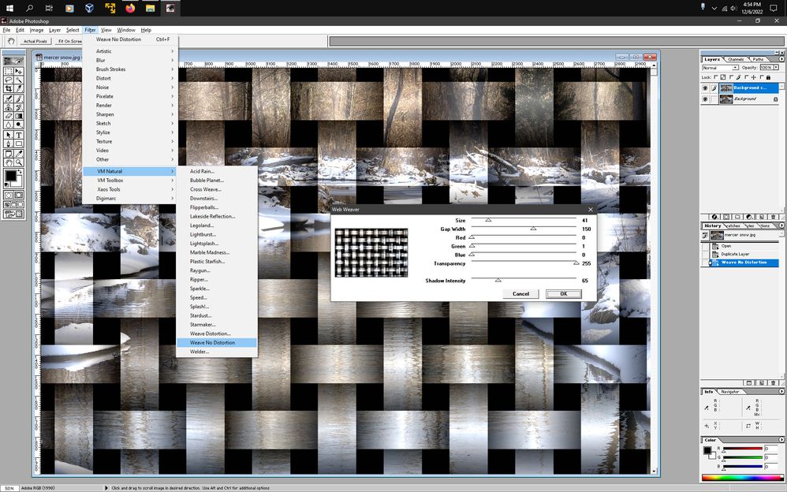Select the Zoom tool
This screenshot has height=492, width=787.
coord(19,162)
